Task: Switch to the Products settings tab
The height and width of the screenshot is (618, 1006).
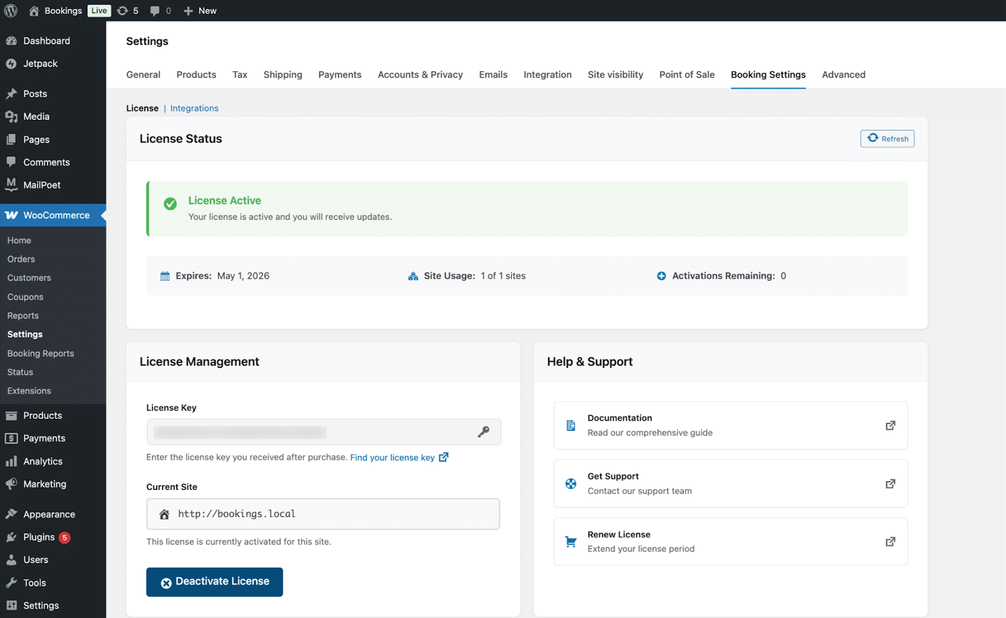Action: tap(196, 75)
